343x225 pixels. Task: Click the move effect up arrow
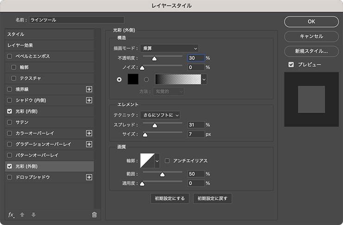tap(22, 215)
